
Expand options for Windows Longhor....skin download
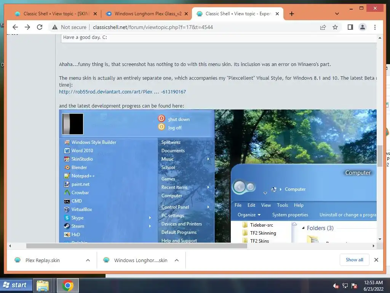tap(177, 260)
